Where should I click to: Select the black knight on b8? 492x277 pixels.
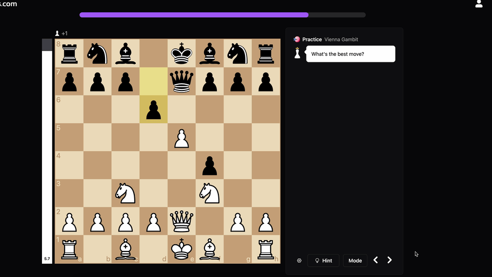97,53
